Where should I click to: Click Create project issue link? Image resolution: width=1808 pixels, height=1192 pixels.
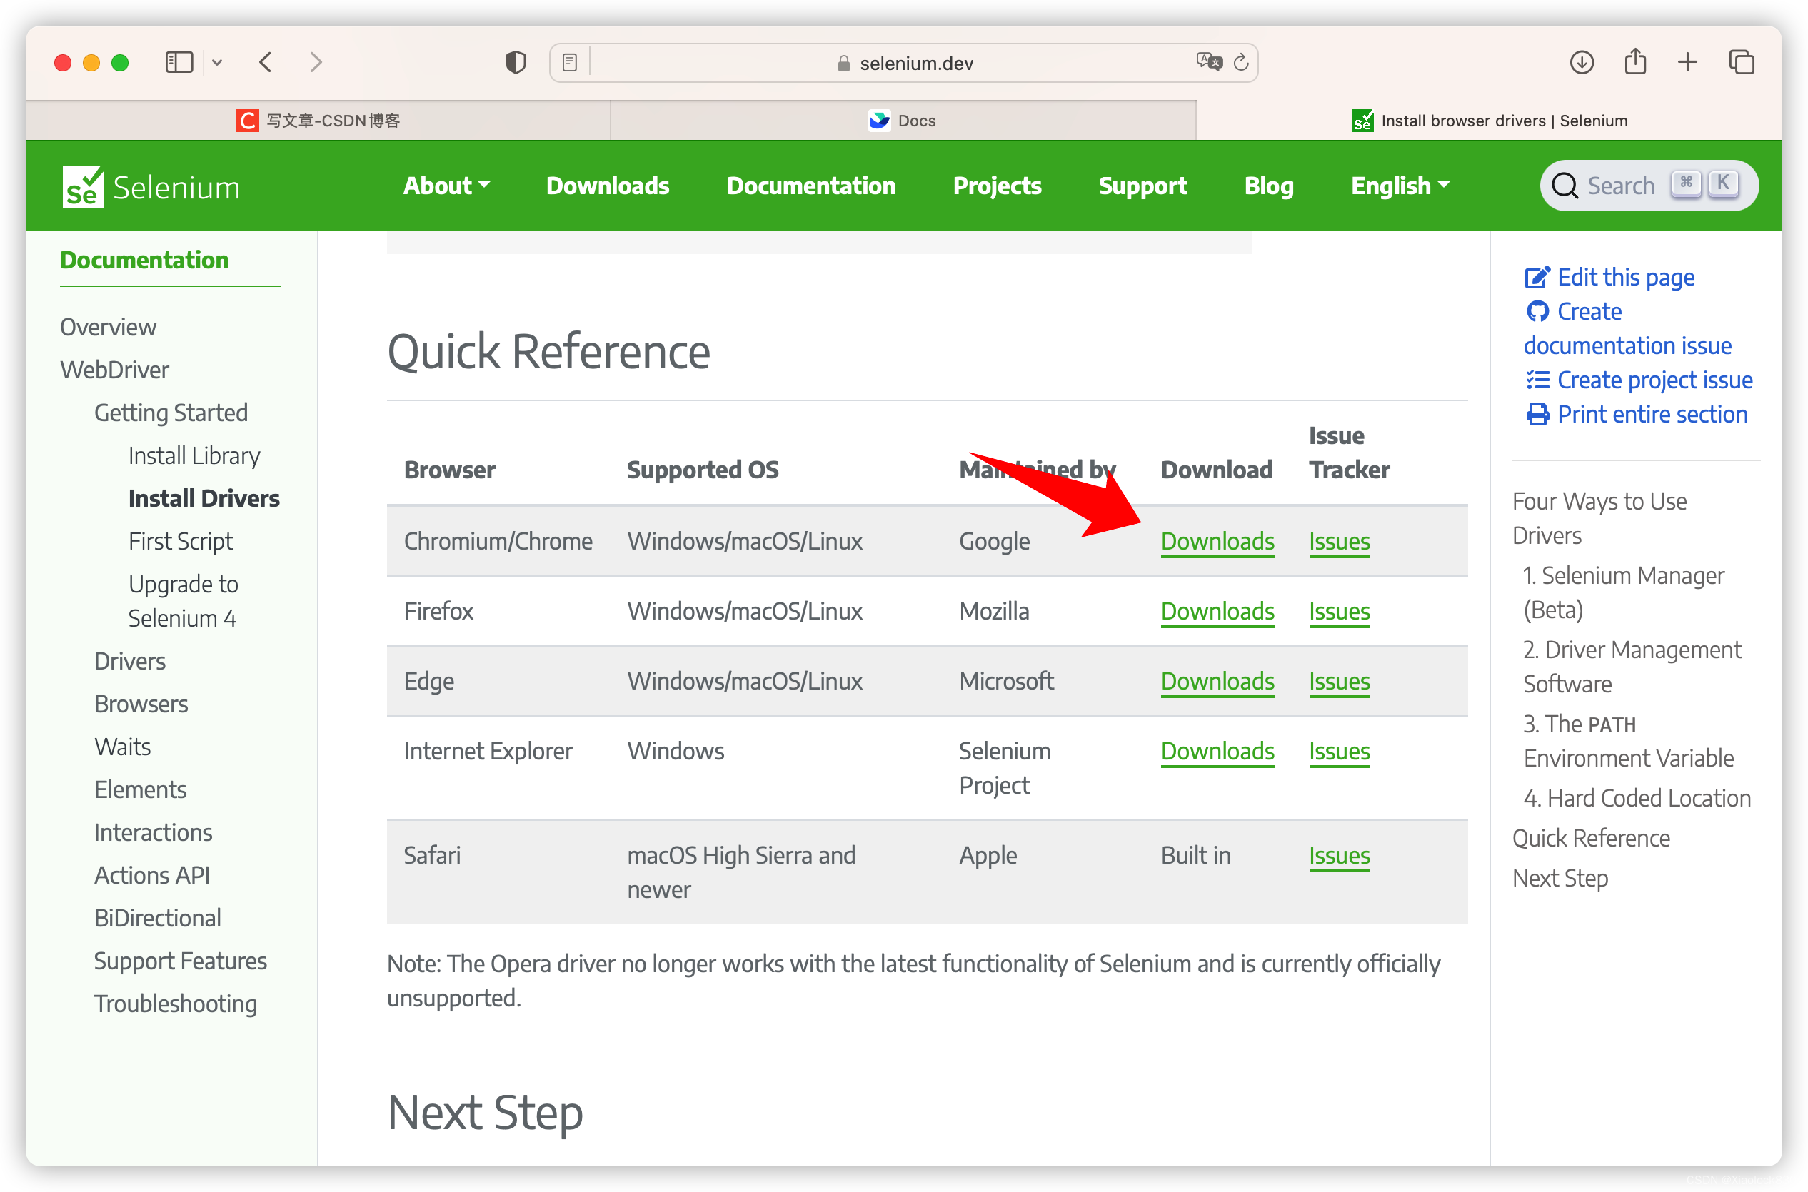1639,379
